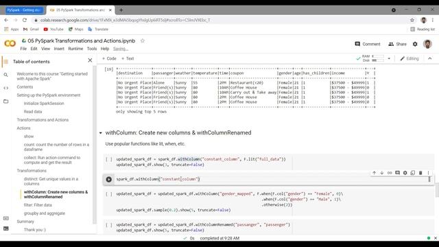This screenshot has width=439, height=247.
Task: Open the YouTube bookmark
Action: [x=54, y=29]
